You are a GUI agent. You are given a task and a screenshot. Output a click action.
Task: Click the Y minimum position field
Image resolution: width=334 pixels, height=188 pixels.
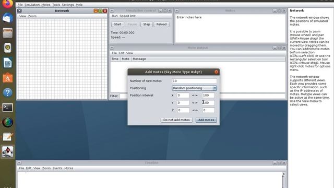click(x=183, y=103)
